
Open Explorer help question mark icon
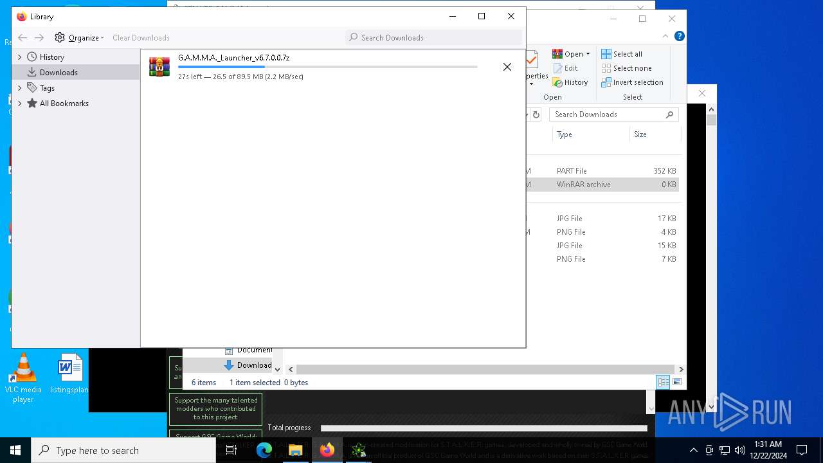(x=679, y=36)
